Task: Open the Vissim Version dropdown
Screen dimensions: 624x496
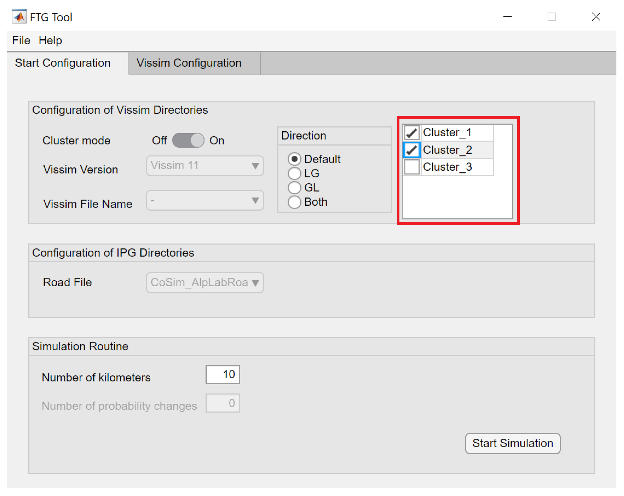Action: [205, 166]
